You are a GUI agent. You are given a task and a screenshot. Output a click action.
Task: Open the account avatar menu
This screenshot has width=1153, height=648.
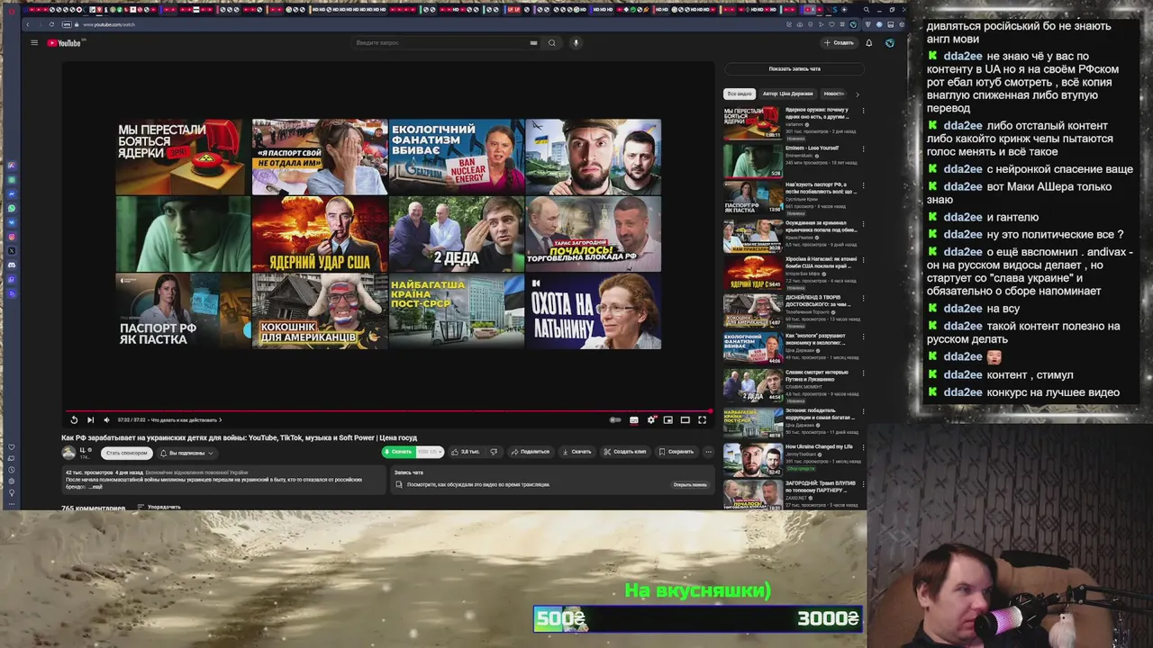(x=889, y=42)
